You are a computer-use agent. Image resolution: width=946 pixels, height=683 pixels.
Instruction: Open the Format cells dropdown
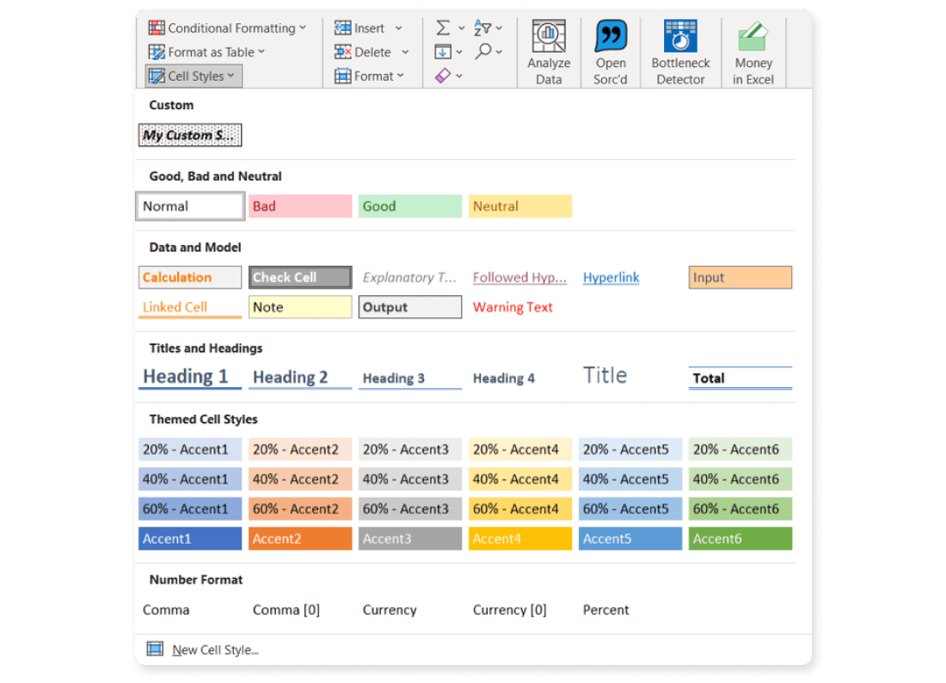369,76
